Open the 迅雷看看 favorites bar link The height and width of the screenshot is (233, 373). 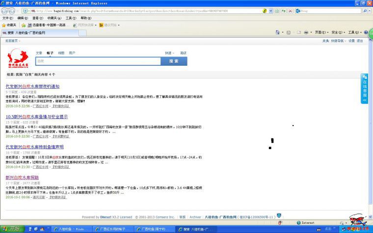pos(49,25)
